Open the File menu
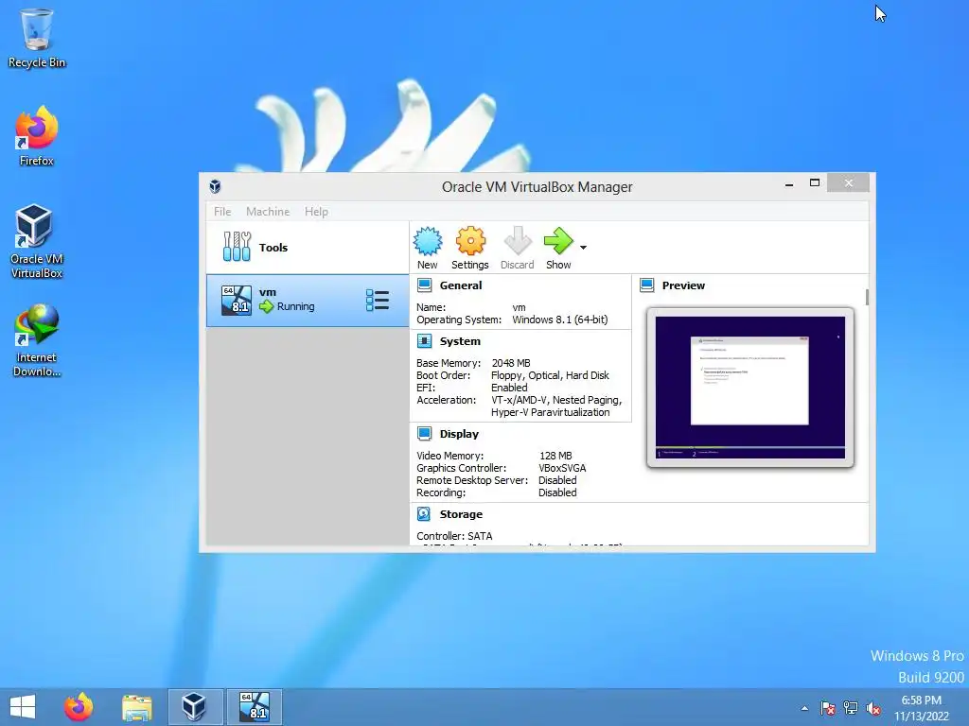The image size is (969, 726). (222, 211)
